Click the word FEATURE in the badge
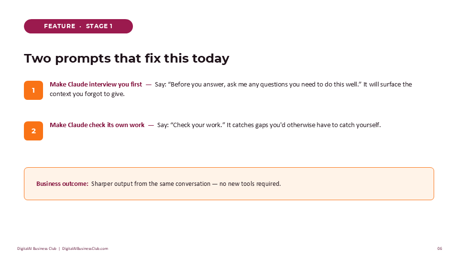Viewport: 459px width, 258px height. 60,26
